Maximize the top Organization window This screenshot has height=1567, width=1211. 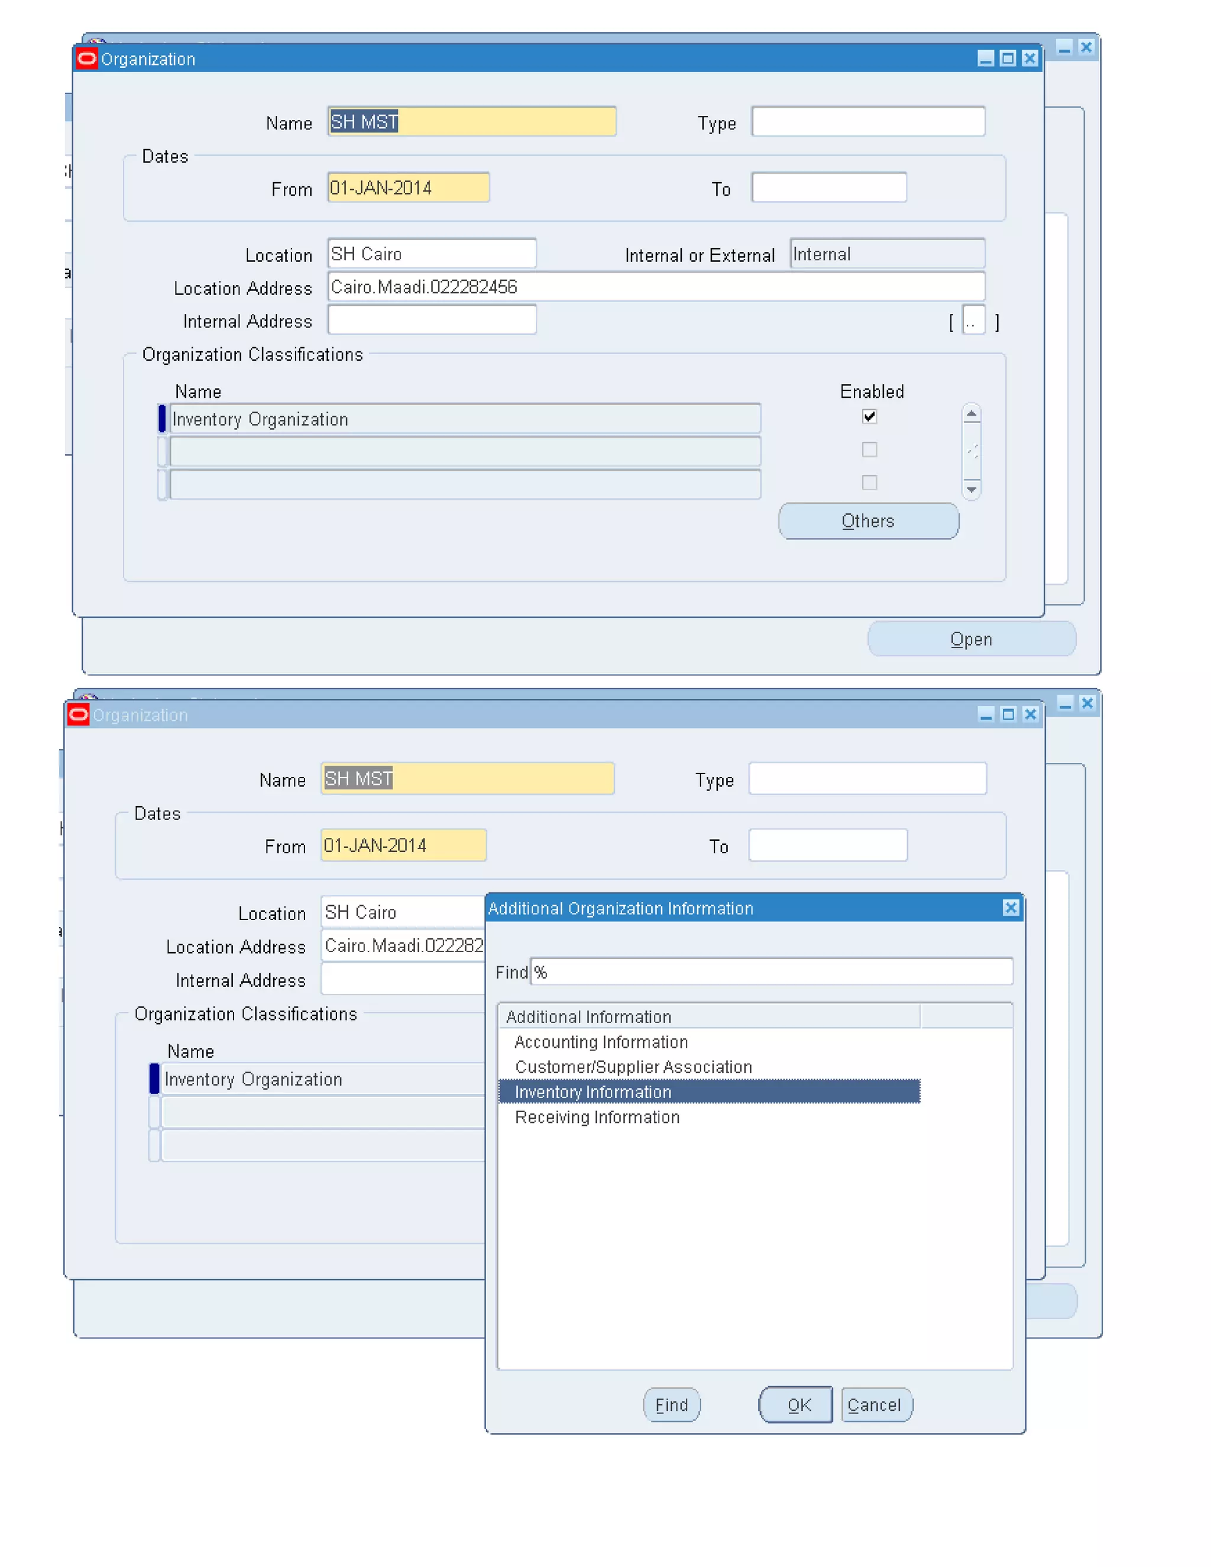(1007, 59)
